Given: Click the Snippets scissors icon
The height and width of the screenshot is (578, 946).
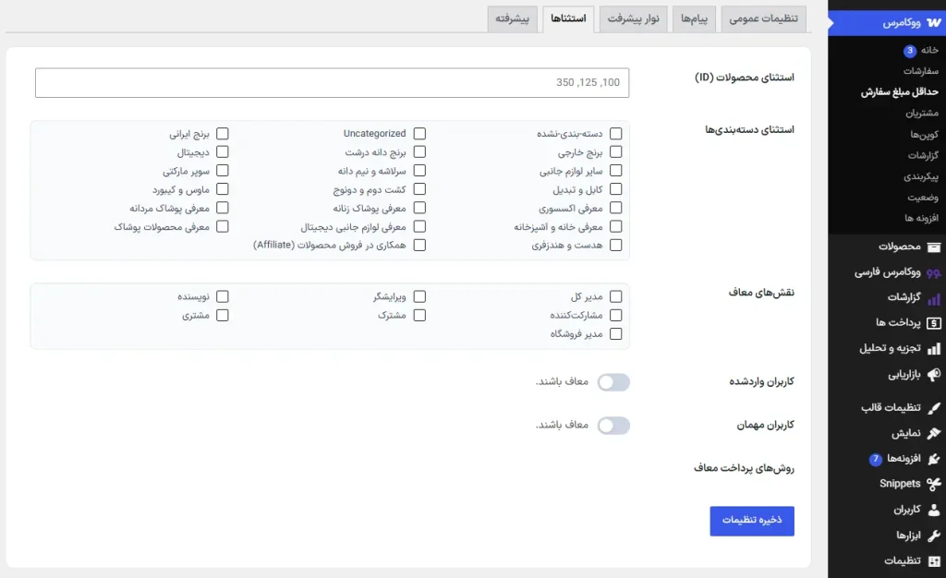Looking at the screenshot, I should [933, 484].
